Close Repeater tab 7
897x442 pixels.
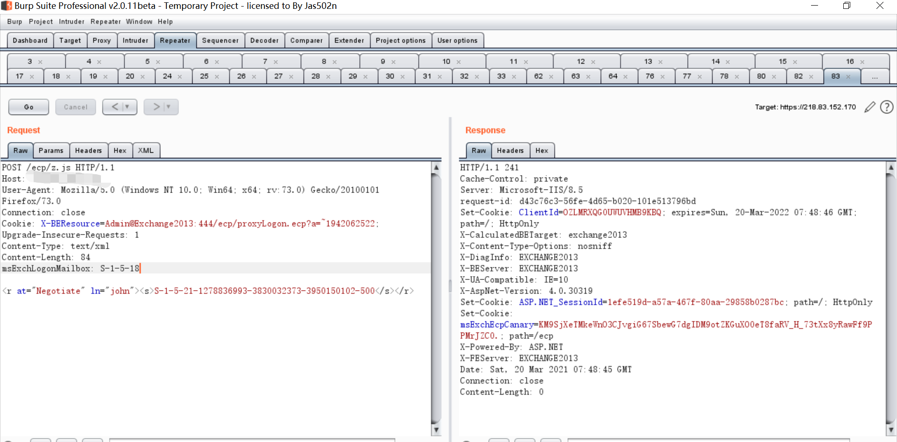coord(276,62)
